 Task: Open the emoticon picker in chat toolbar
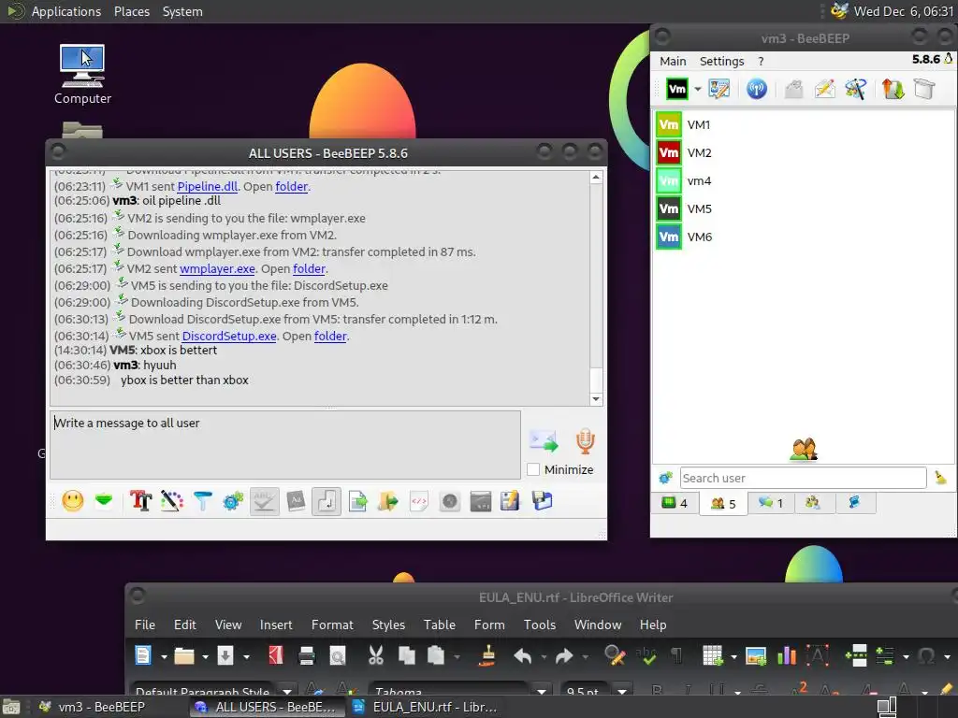pos(73,501)
